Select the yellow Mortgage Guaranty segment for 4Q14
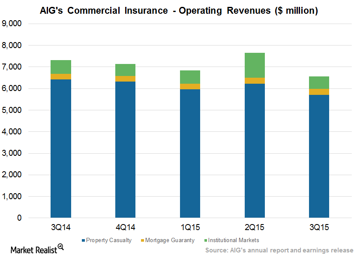The width and height of the screenshot is (360, 258). (125, 79)
